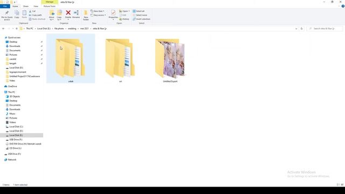Switch to the Share ribbon tab
The width and height of the screenshot is (345, 194).
click(x=26, y=6)
